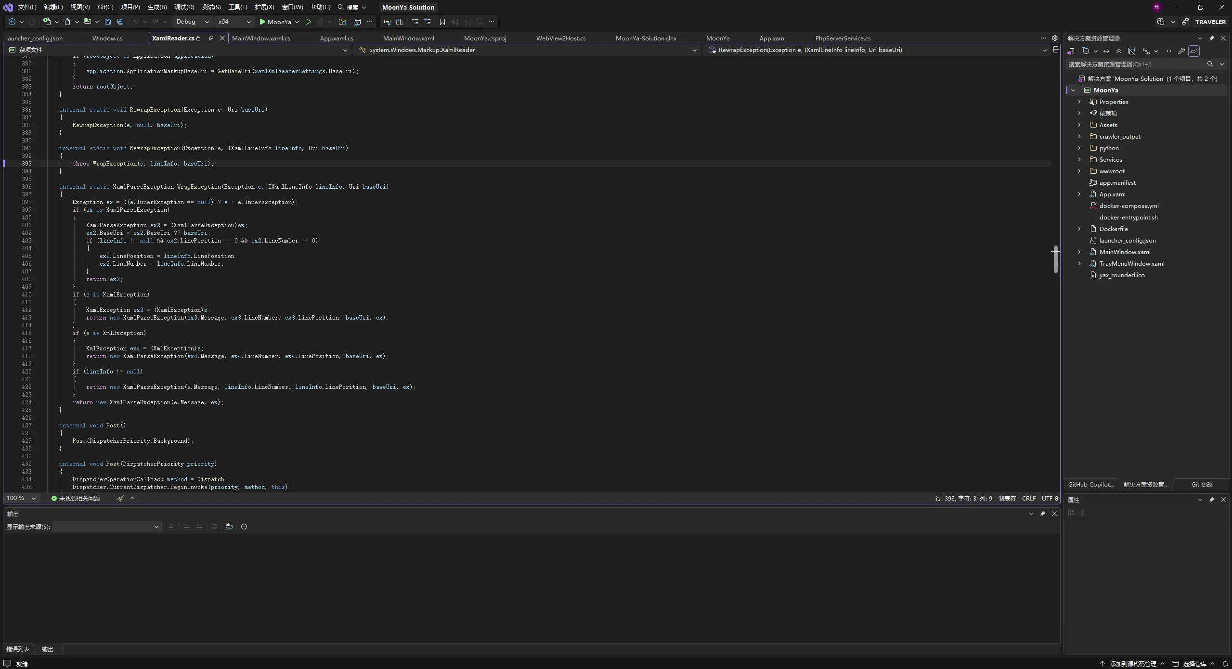Click the code cleanup broom icon
Viewport: 1232px width, 669px height.
point(120,498)
